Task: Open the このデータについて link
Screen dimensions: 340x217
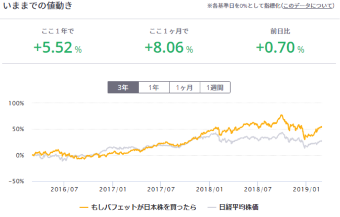Action: click(x=306, y=6)
